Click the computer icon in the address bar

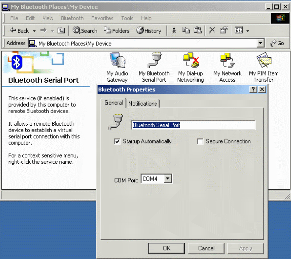33,44
